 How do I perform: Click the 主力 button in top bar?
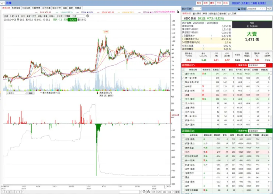pyautogui.click(x=219, y=3)
